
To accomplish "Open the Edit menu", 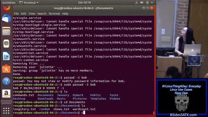I will (24, 14).
